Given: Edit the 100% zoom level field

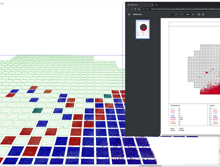Looking at the screenshot, I should coord(187,14).
